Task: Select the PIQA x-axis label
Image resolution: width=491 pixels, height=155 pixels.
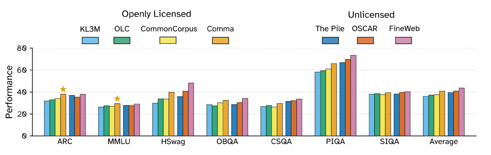Action: [x=335, y=142]
